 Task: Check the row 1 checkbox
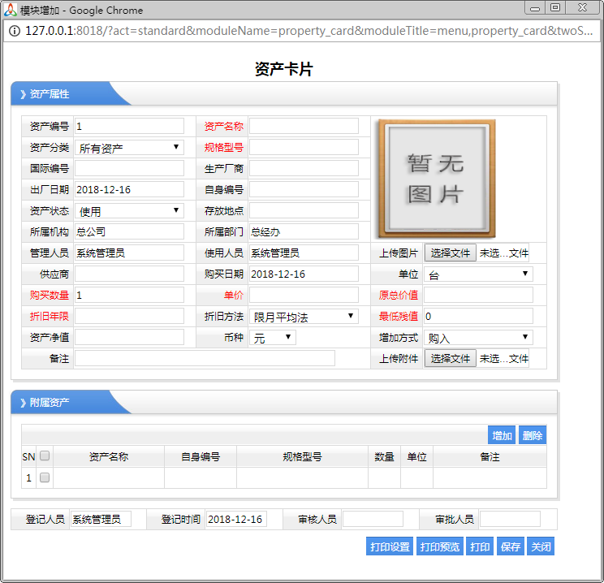point(45,478)
